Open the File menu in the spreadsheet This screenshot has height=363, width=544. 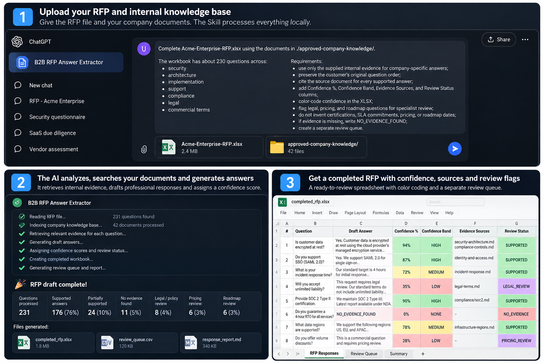[283, 213]
